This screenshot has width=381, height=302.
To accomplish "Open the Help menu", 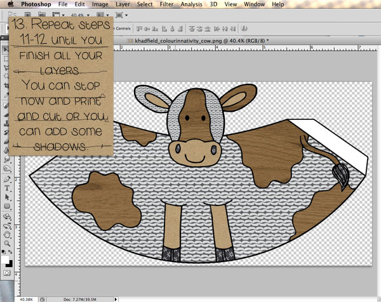I will coord(278,4).
